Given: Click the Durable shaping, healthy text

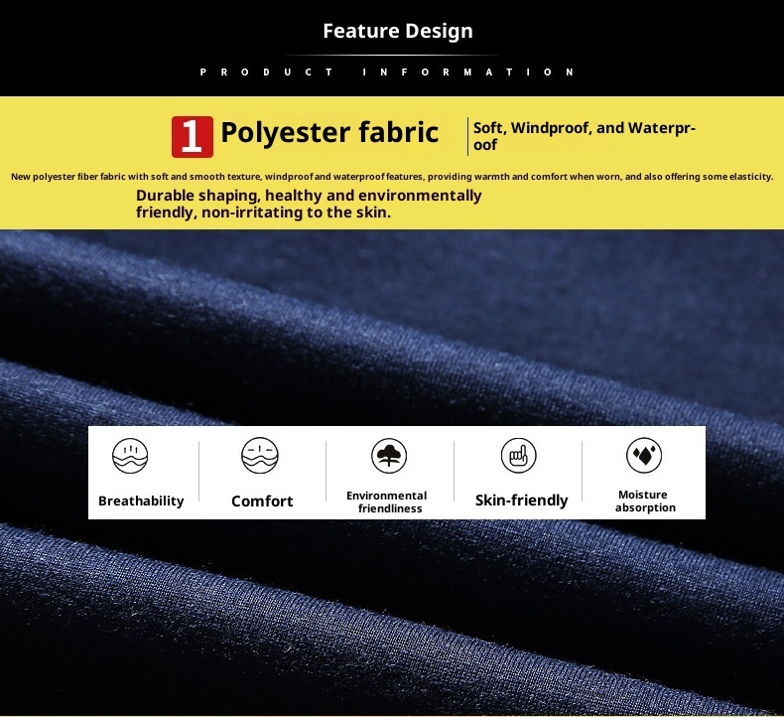Looking at the screenshot, I should [x=309, y=204].
